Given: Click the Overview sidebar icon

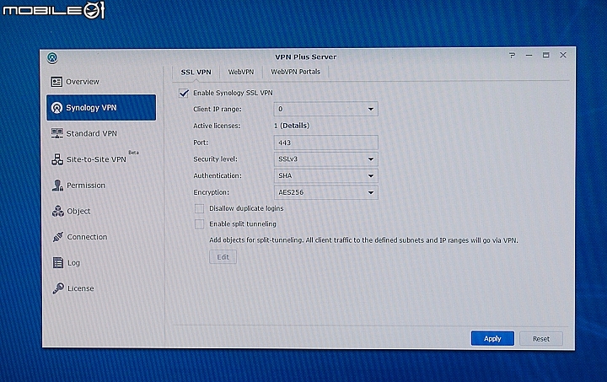Looking at the screenshot, I should tap(56, 82).
